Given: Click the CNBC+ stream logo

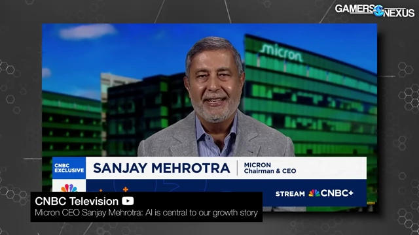Looking at the screenshot, I should (331, 193).
